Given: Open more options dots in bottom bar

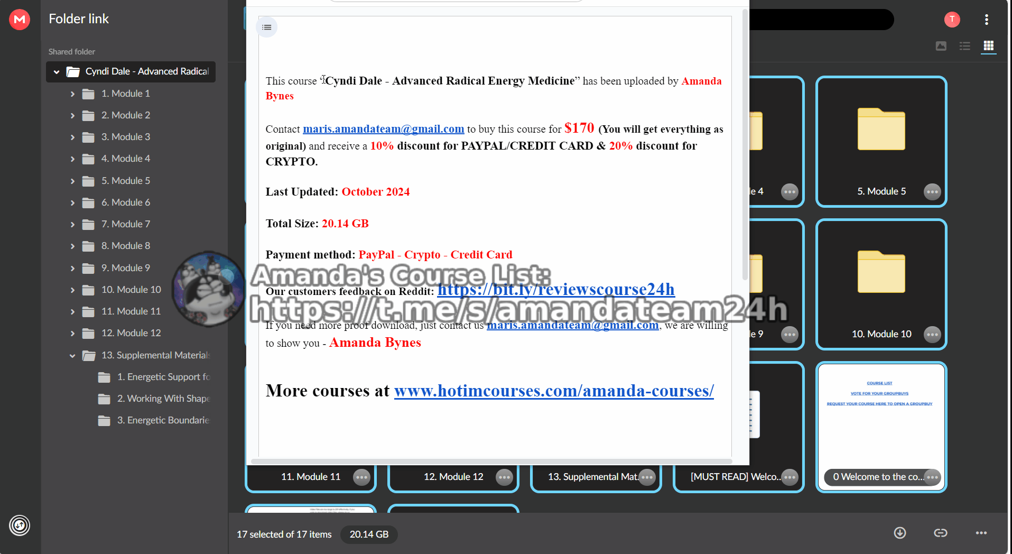Looking at the screenshot, I should click(x=981, y=533).
